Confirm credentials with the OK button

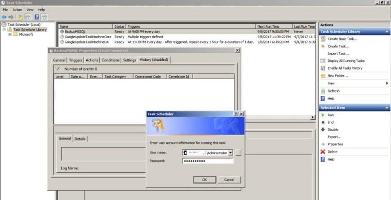pos(204,180)
